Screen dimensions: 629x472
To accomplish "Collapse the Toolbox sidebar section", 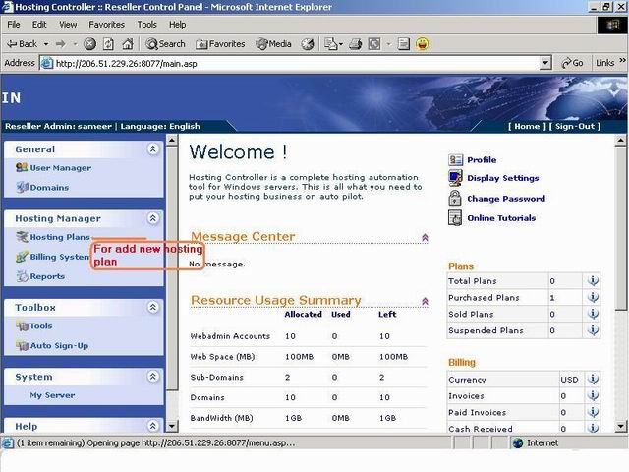I will (x=153, y=308).
